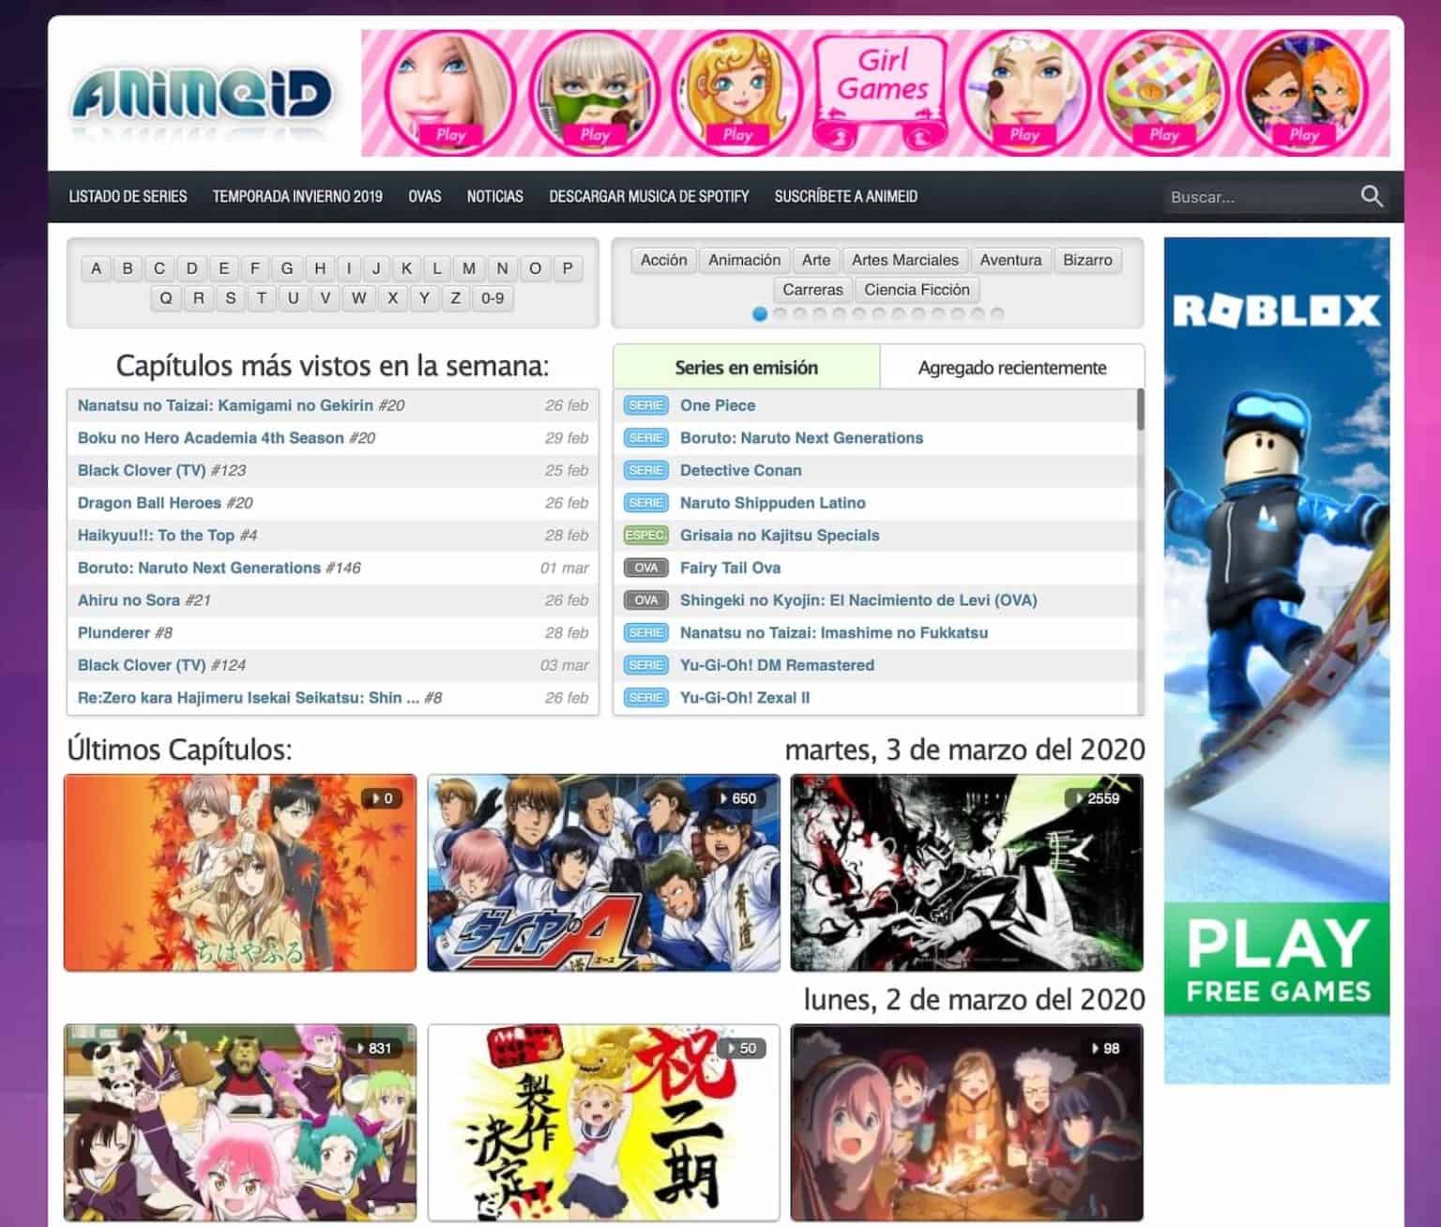The height and width of the screenshot is (1227, 1441).
Task: Open Boruto: Naruto Next Generations series link
Action: (x=801, y=438)
